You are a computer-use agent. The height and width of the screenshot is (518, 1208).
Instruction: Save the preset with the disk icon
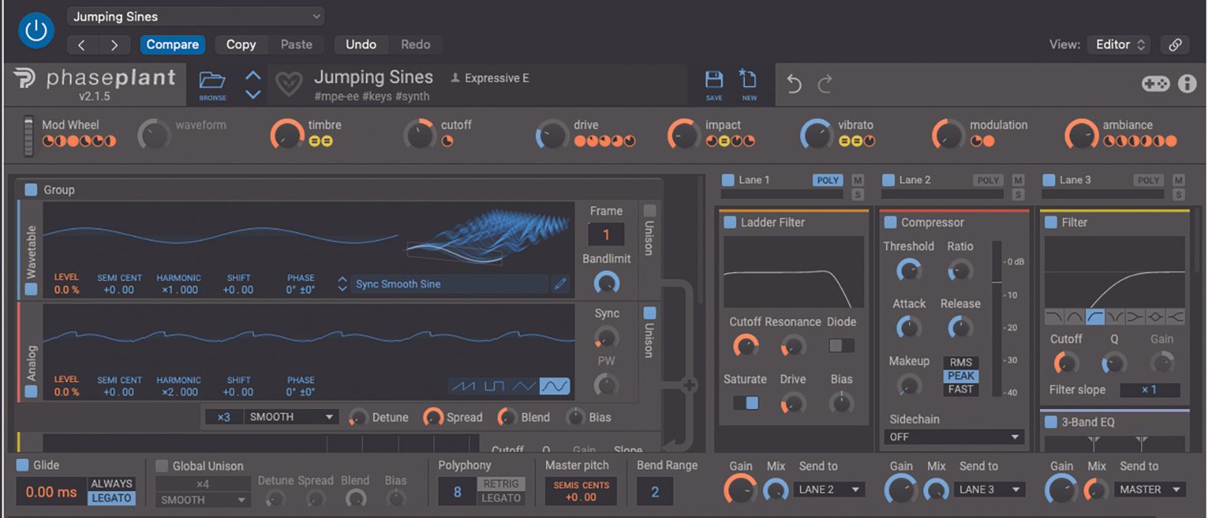tap(714, 84)
